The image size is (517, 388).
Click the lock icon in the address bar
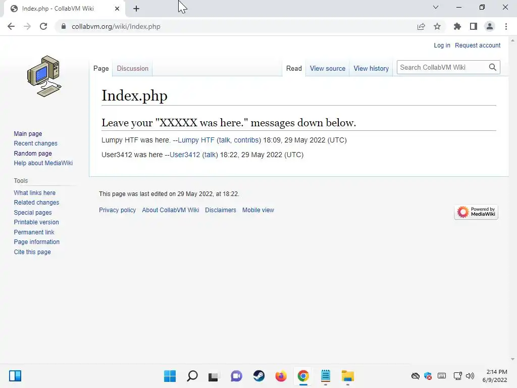pyautogui.click(x=64, y=26)
